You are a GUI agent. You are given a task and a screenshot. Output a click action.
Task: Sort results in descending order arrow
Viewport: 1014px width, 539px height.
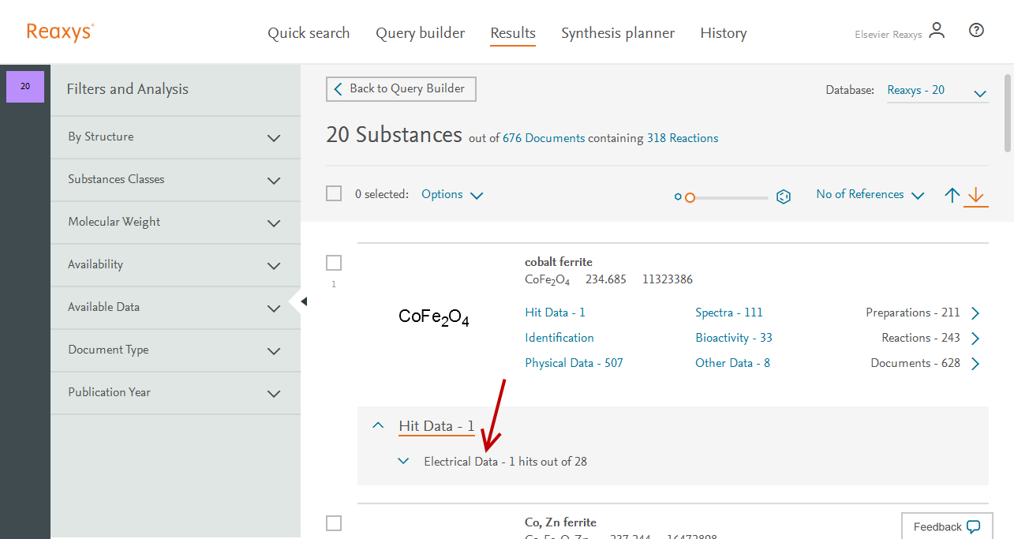(976, 195)
